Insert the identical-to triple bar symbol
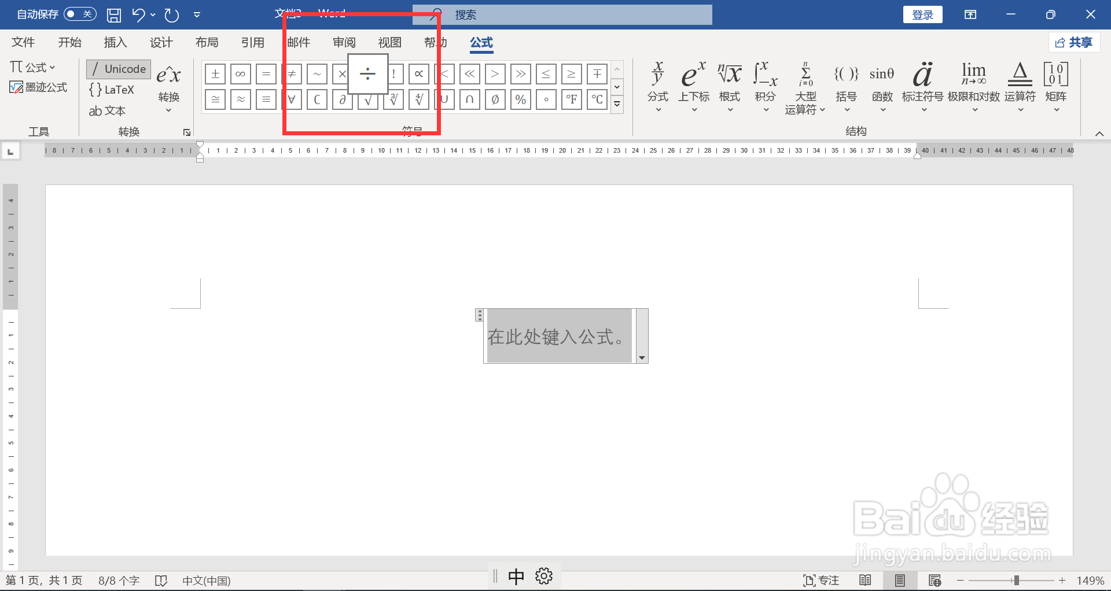This screenshot has width=1111, height=591. pos(266,99)
